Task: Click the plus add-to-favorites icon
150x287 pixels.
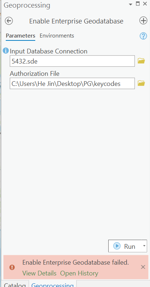Action: (x=143, y=21)
